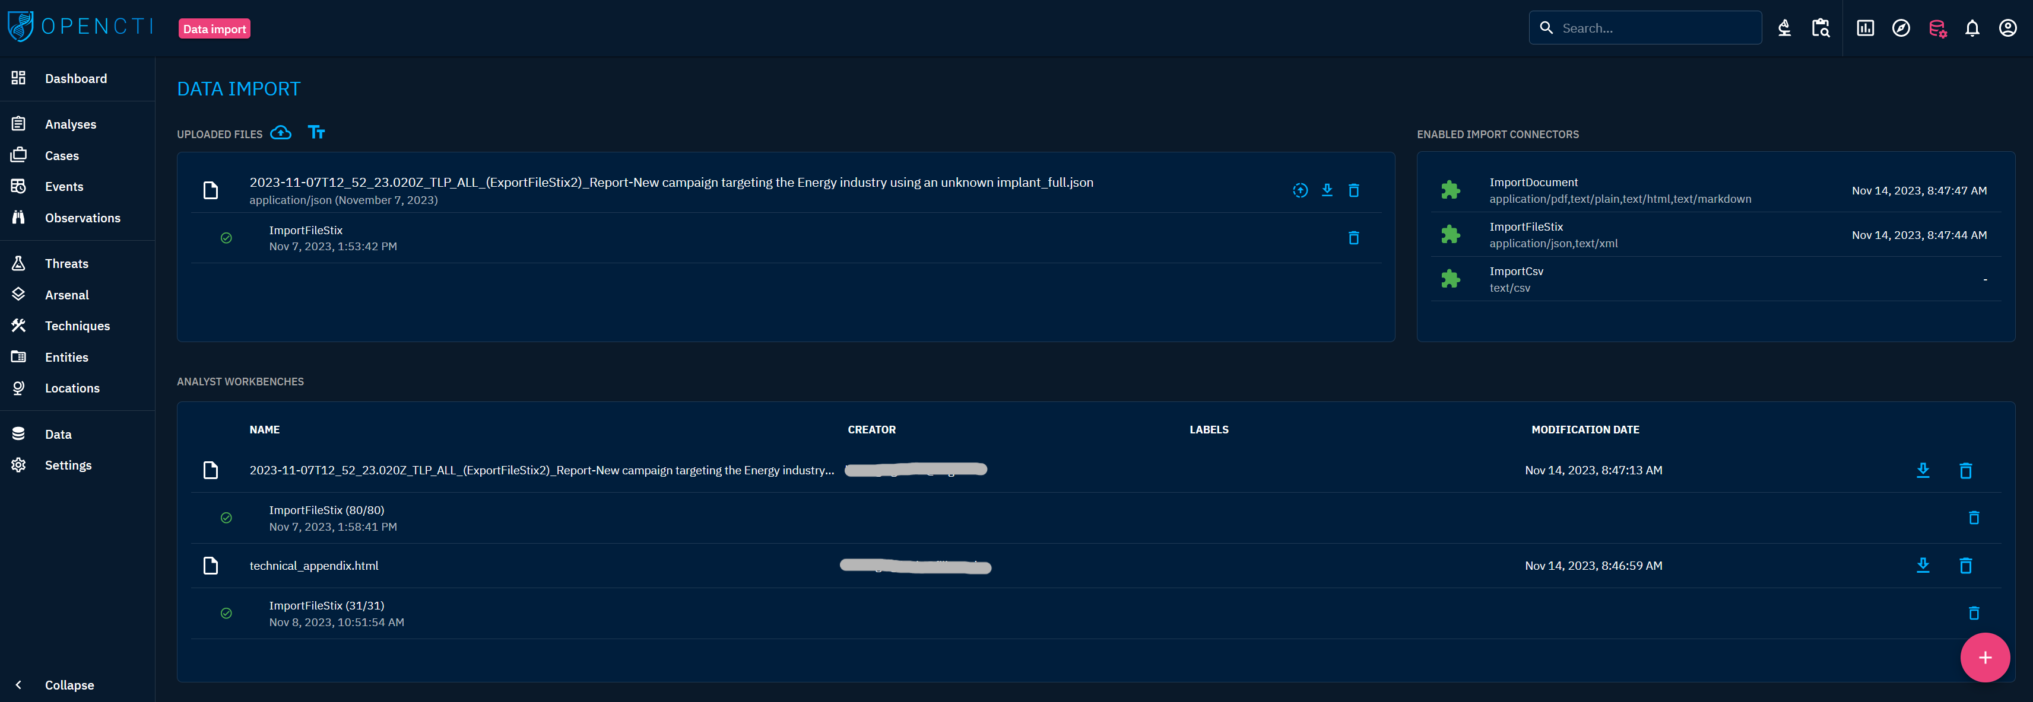Open the technical_appendix.html workbench

point(314,566)
